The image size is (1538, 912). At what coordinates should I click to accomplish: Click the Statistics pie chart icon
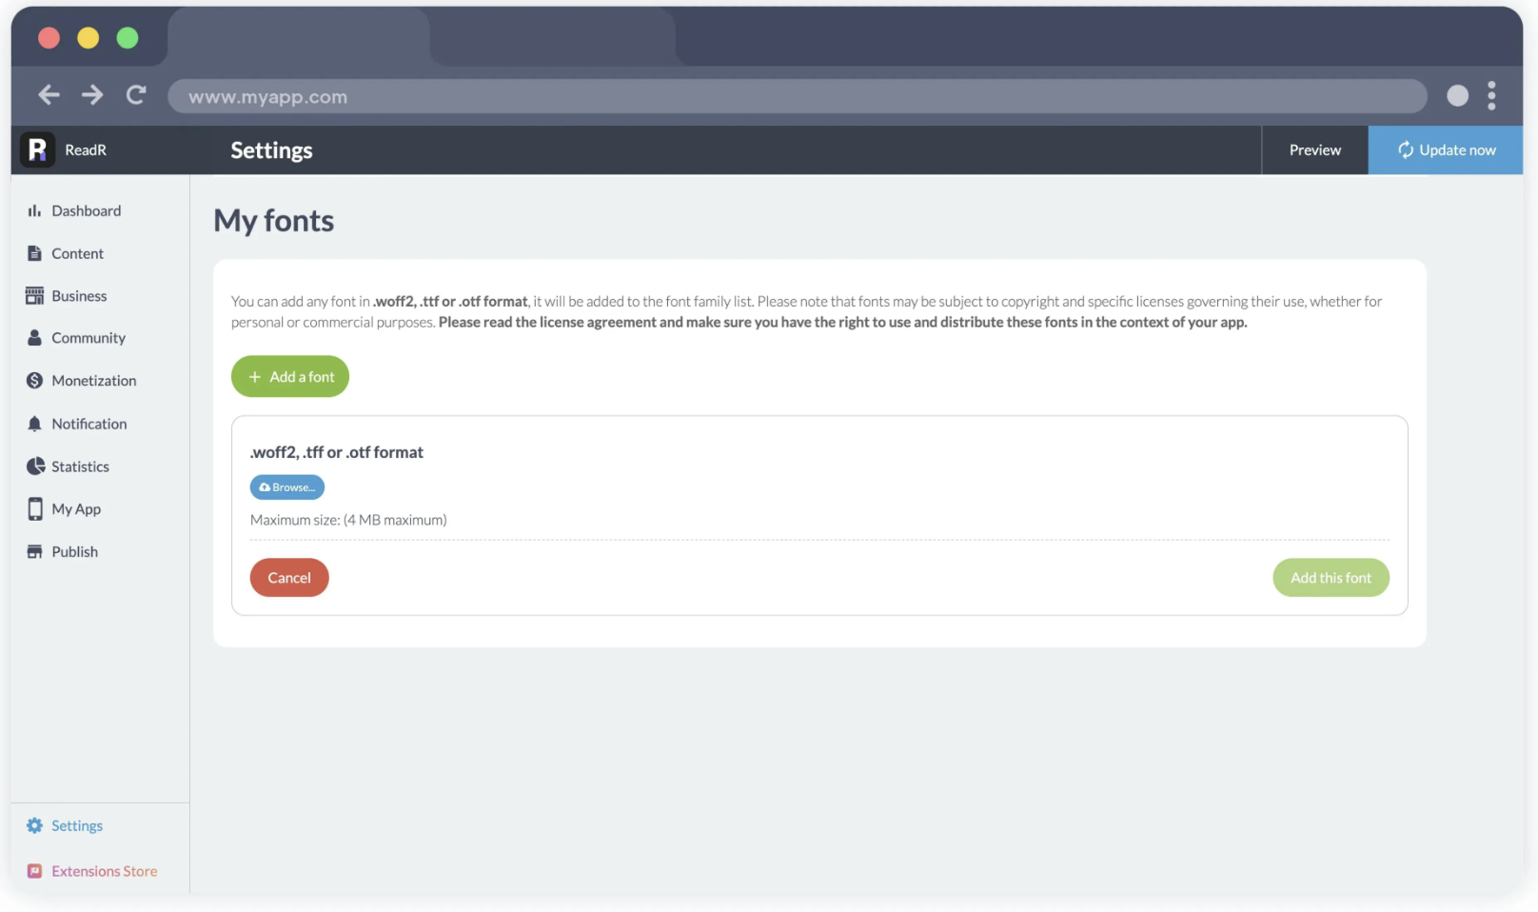[x=35, y=466]
